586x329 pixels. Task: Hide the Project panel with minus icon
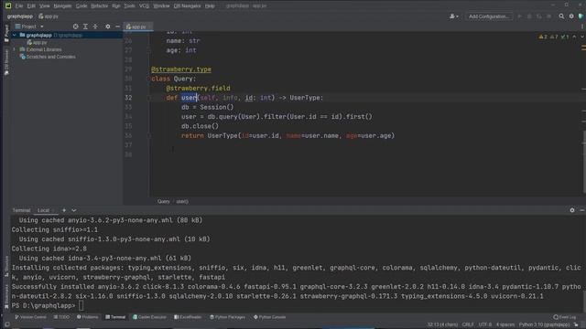(117, 27)
